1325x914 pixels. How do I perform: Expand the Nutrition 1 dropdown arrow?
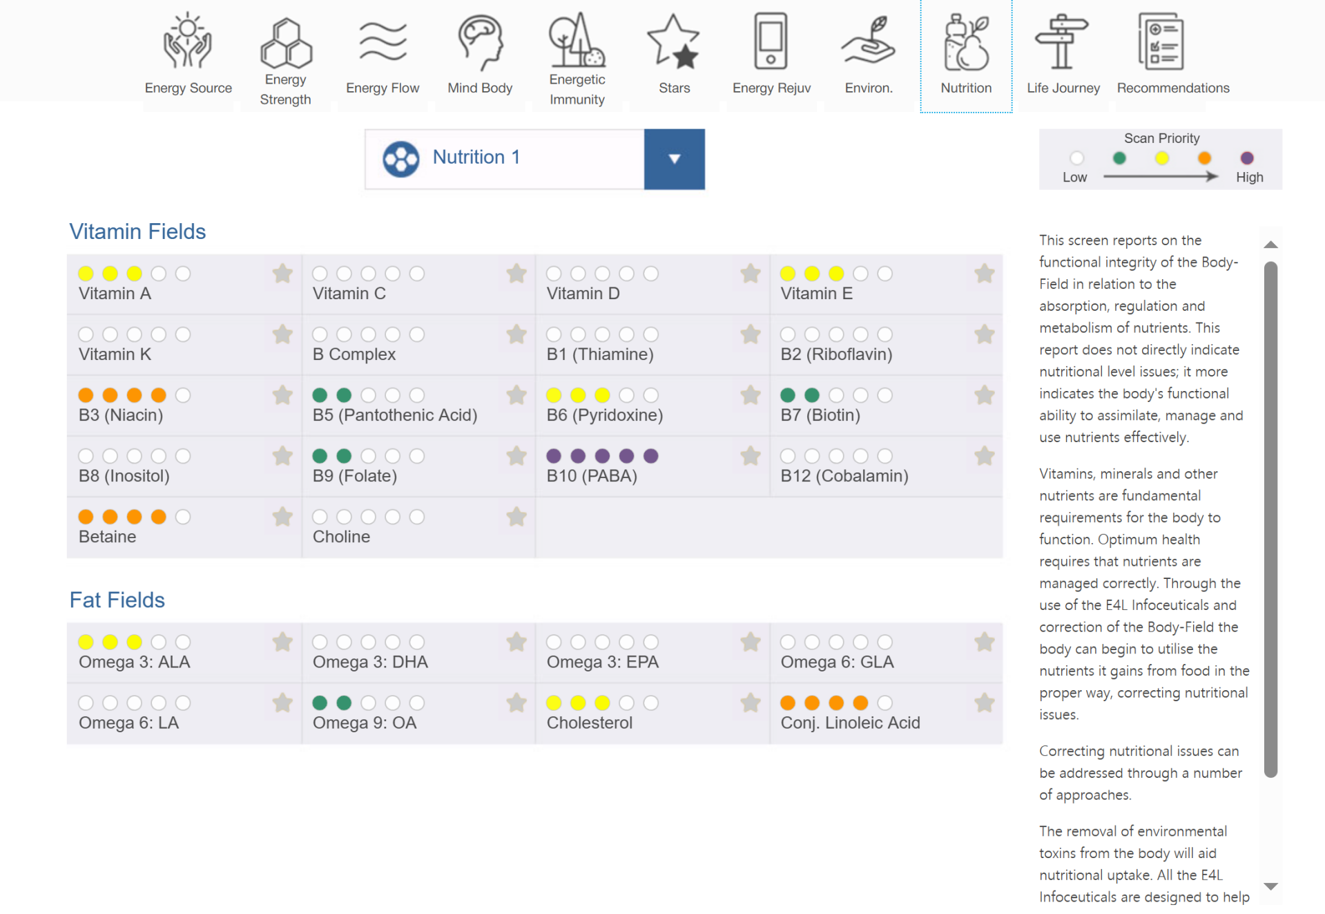(x=675, y=159)
